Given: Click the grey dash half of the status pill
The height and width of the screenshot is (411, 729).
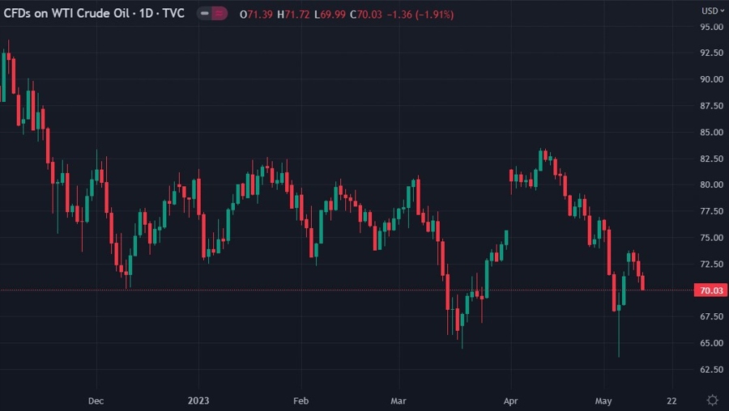Looking at the screenshot, I should (x=205, y=14).
